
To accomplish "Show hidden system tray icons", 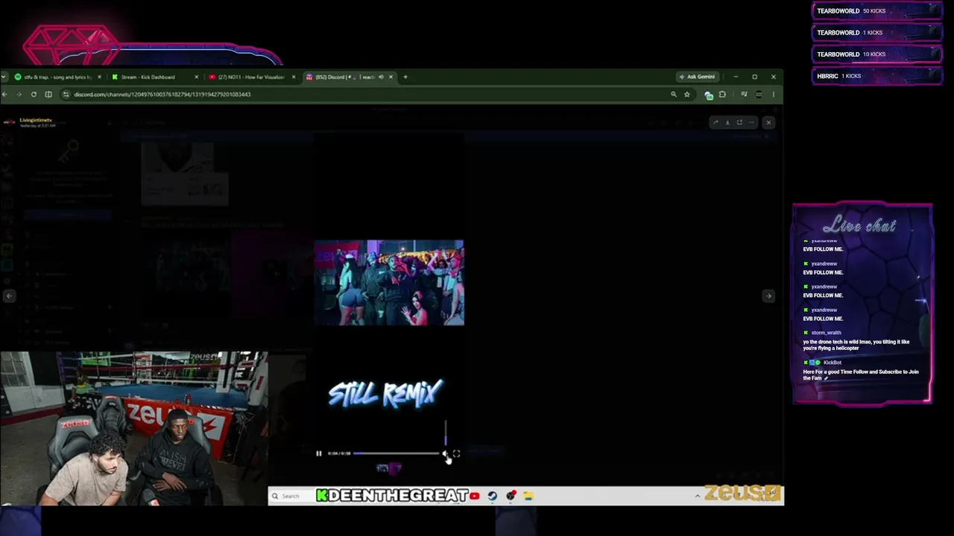I will (698, 496).
